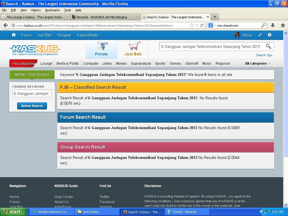Open the Music category
This screenshot has height=216, width=288.
pos(207,63)
